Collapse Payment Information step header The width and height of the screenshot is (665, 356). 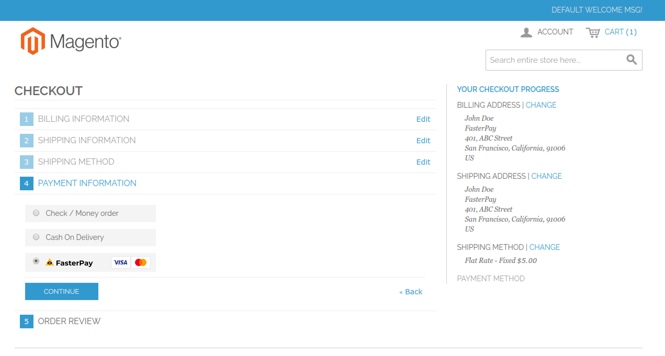(87, 183)
